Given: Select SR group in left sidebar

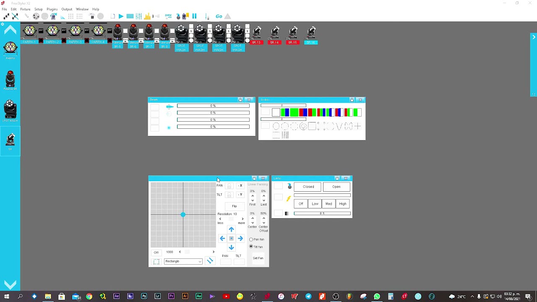Looking at the screenshot, I should (10, 141).
